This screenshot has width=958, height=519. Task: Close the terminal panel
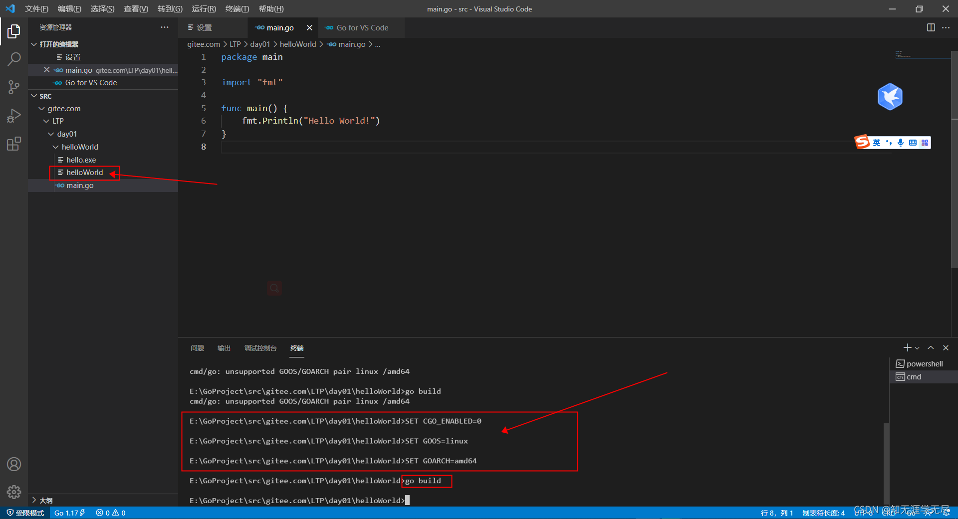(946, 347)
